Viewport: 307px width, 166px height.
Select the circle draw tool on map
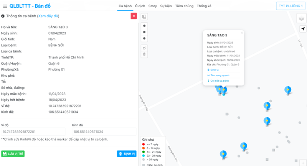tap(144, 38)
